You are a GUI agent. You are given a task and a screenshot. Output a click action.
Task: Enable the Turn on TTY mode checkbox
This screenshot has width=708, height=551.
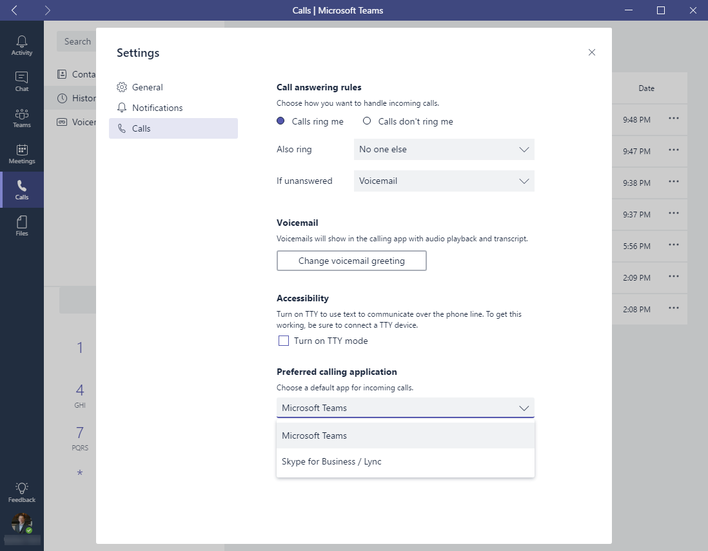284,341
